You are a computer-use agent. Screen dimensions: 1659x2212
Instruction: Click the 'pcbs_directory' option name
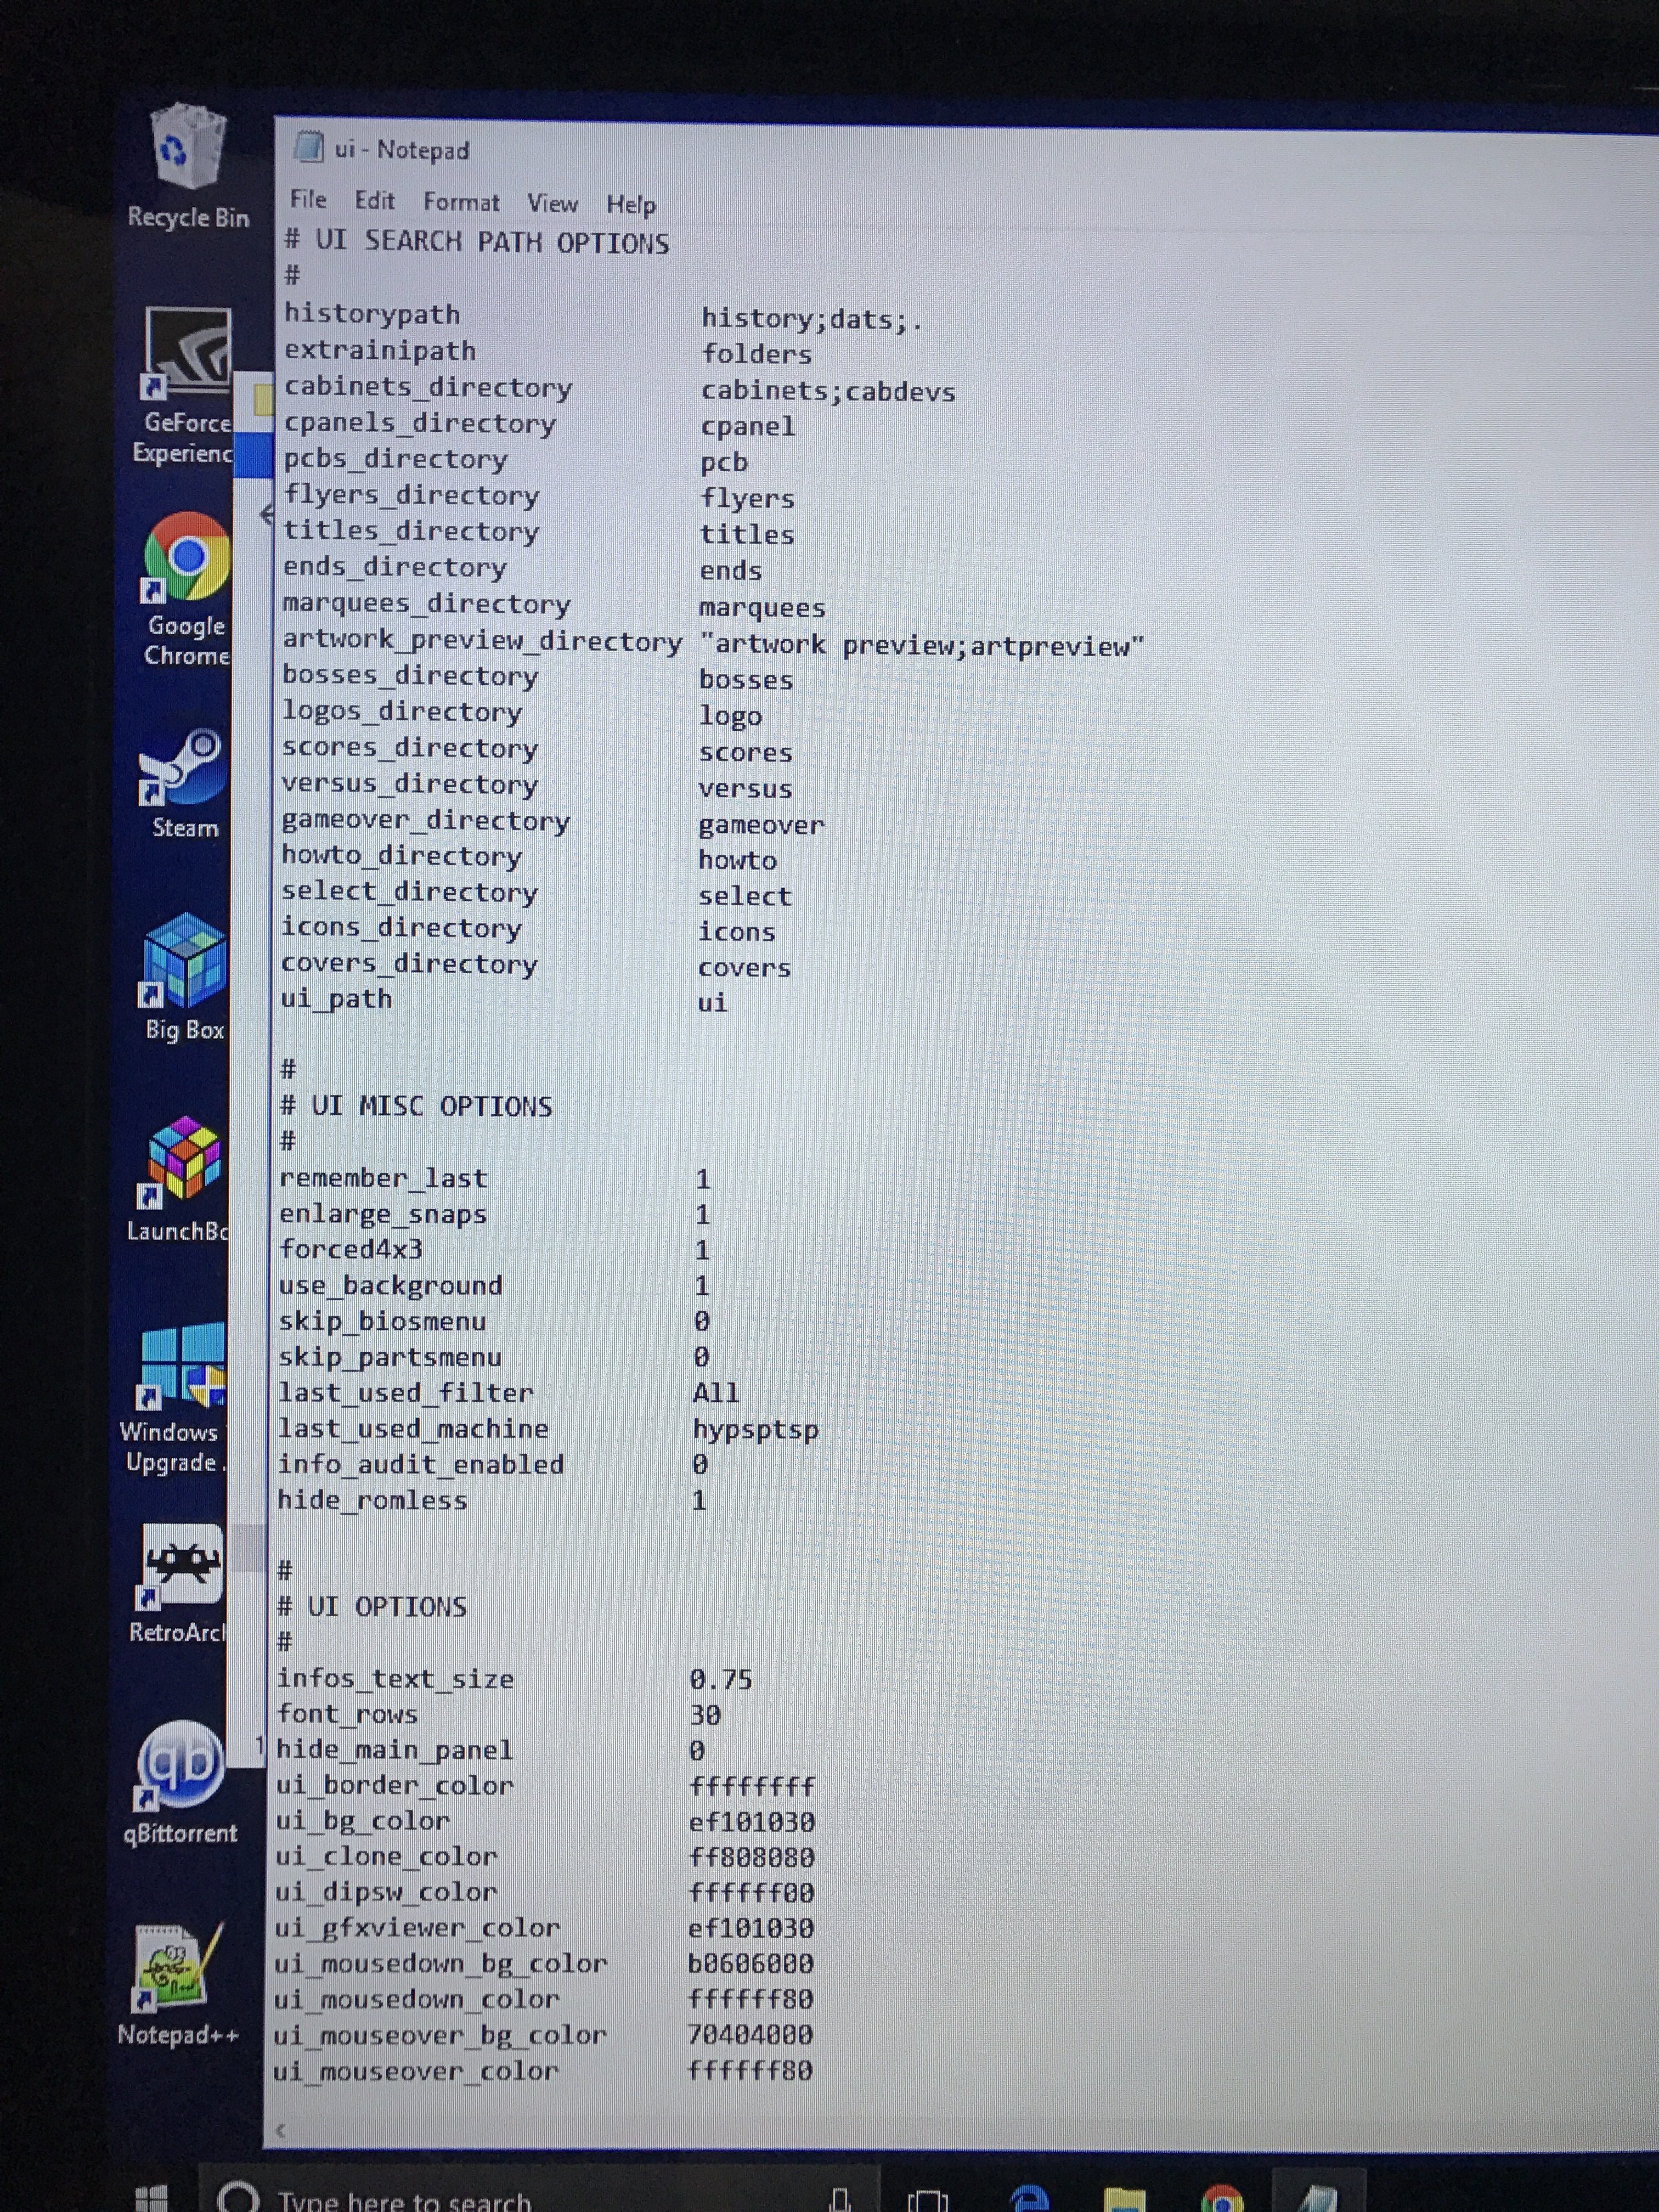(x=395, y=459)
